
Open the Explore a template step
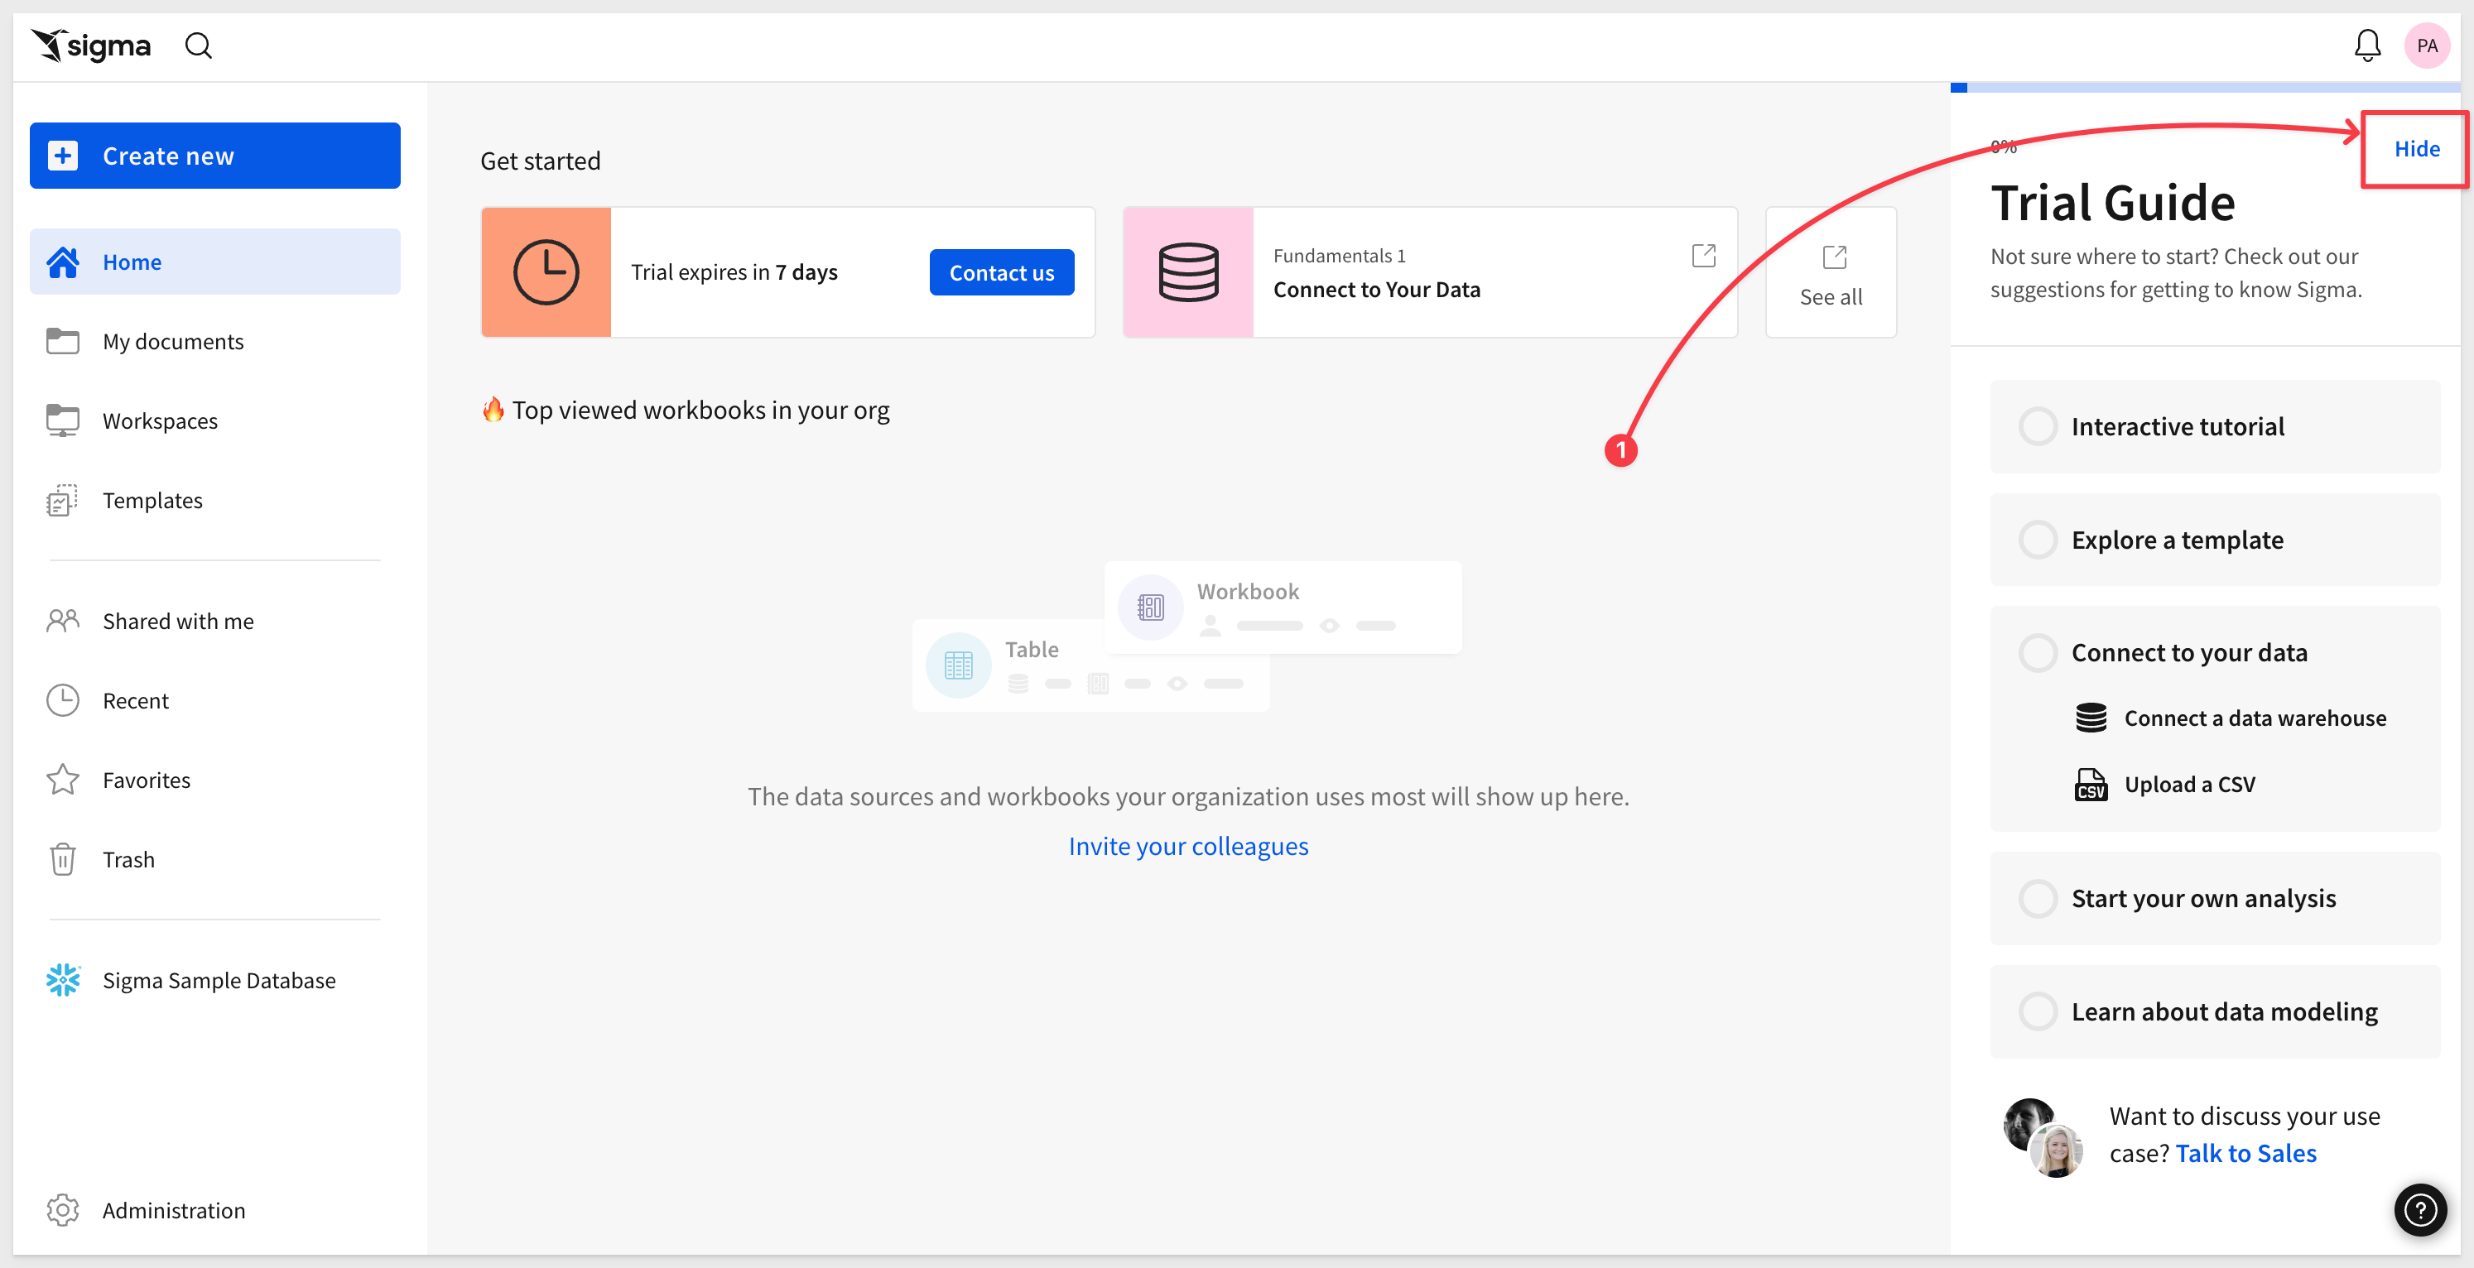(x=2215, y=540)
